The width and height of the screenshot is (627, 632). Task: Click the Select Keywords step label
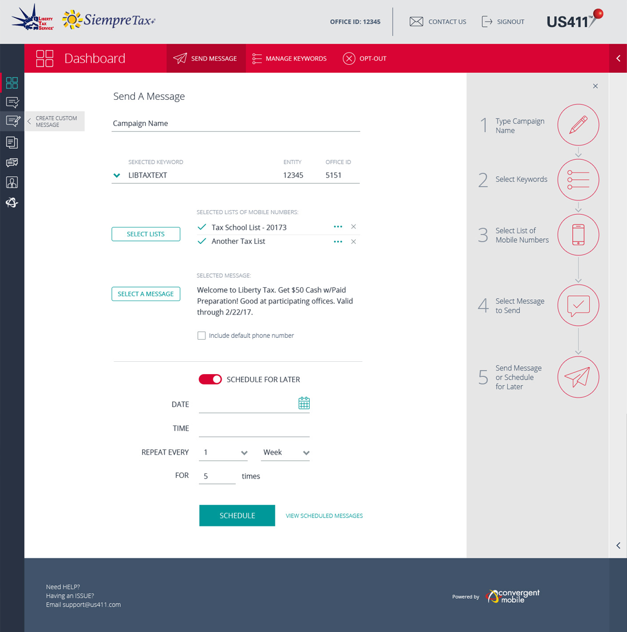pyautogui.click(x=521, y=179)
